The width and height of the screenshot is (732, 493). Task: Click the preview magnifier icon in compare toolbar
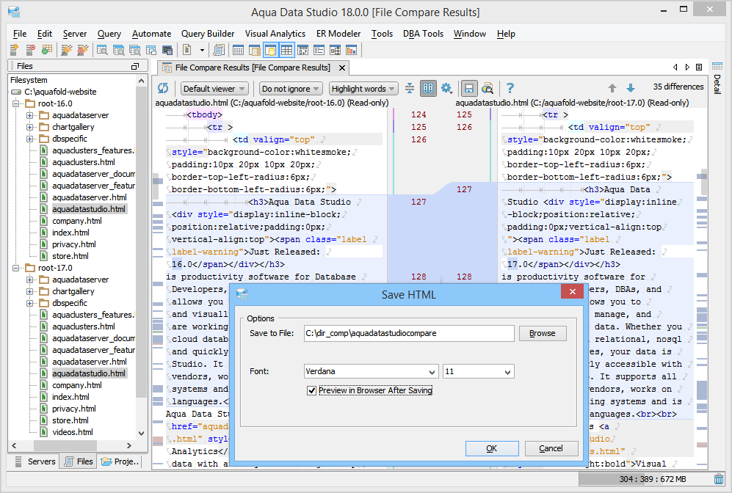pyautogui.click(x=488, y=88)
